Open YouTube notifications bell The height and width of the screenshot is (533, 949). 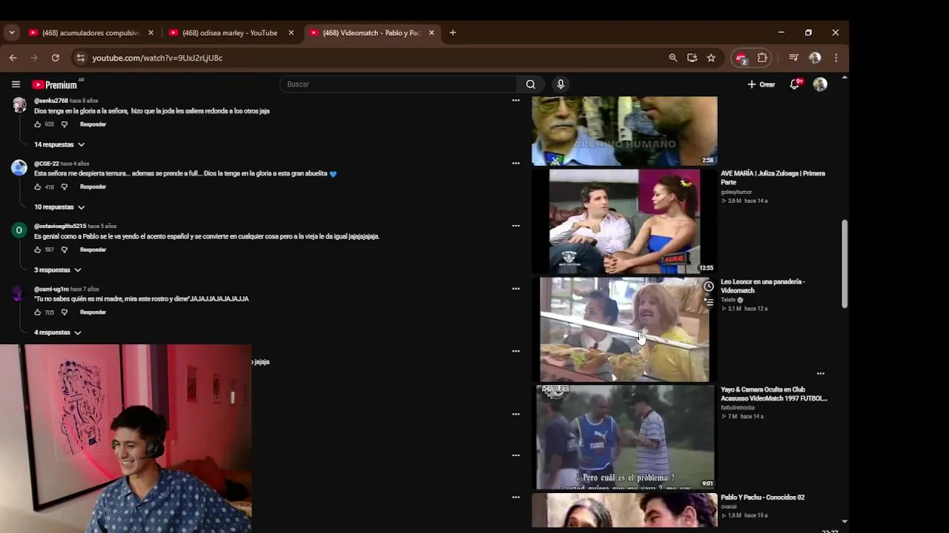(795, 84)
